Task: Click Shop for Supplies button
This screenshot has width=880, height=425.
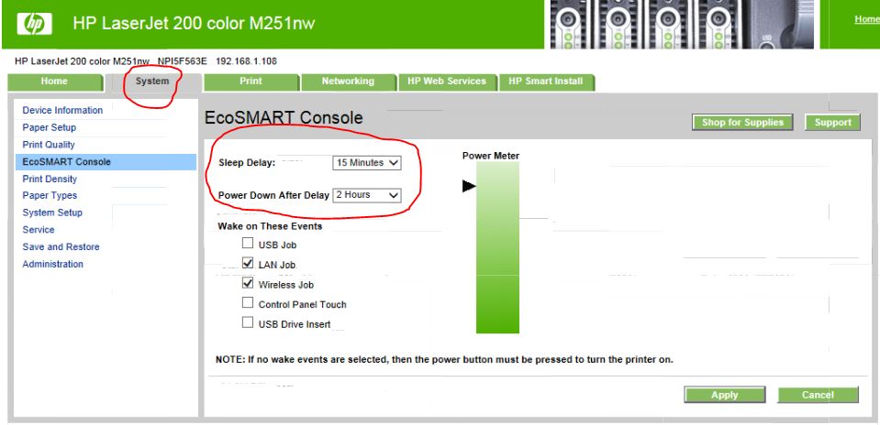Action: (742, 122)
